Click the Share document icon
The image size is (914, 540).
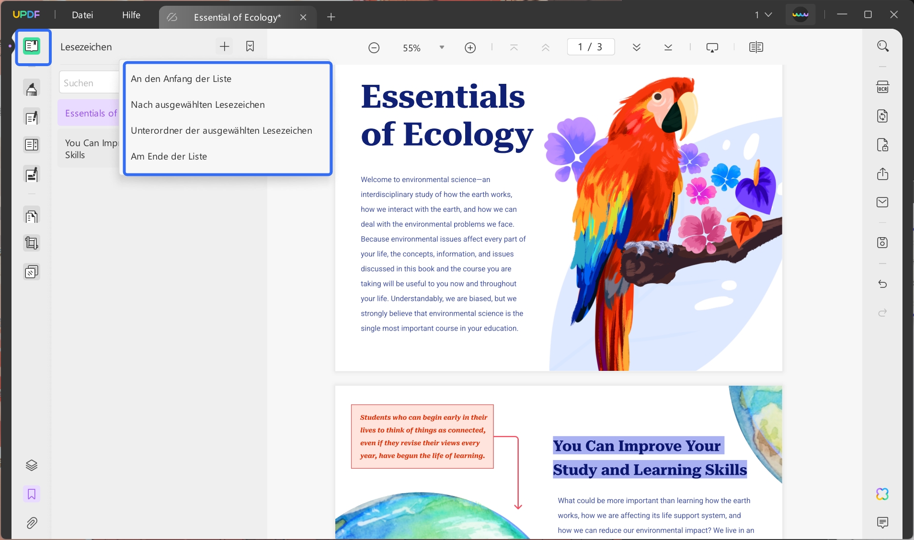[x=883, y=174]
